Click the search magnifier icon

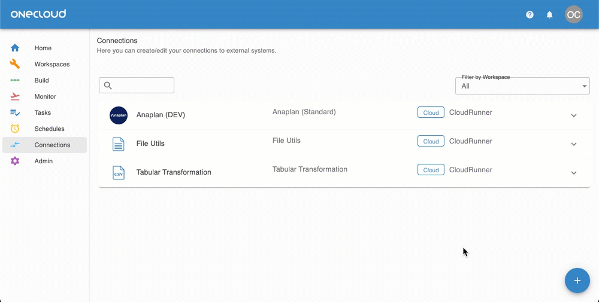(x=108, y=86)
